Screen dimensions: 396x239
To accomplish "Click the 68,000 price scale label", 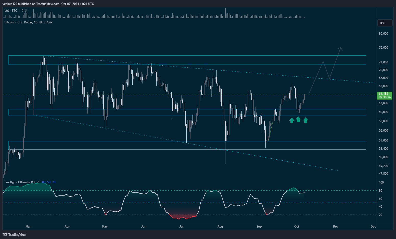I will tap(383, 78).
